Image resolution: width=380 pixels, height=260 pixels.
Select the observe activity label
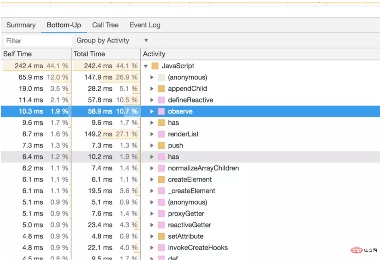180,112
